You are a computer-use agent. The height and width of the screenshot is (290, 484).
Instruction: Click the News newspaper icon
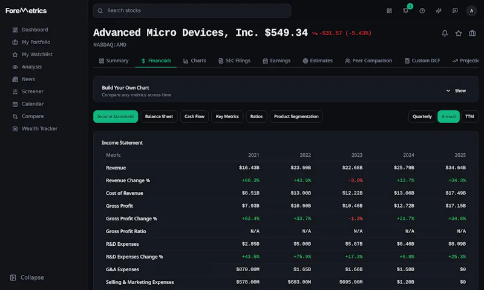coord(15,79)
